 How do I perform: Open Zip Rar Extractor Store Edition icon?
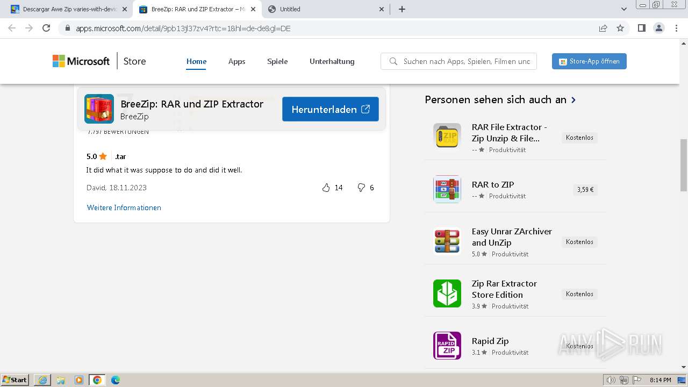pos(447,293)
